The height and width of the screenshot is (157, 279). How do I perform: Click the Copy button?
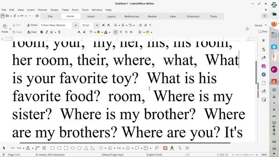17,32
